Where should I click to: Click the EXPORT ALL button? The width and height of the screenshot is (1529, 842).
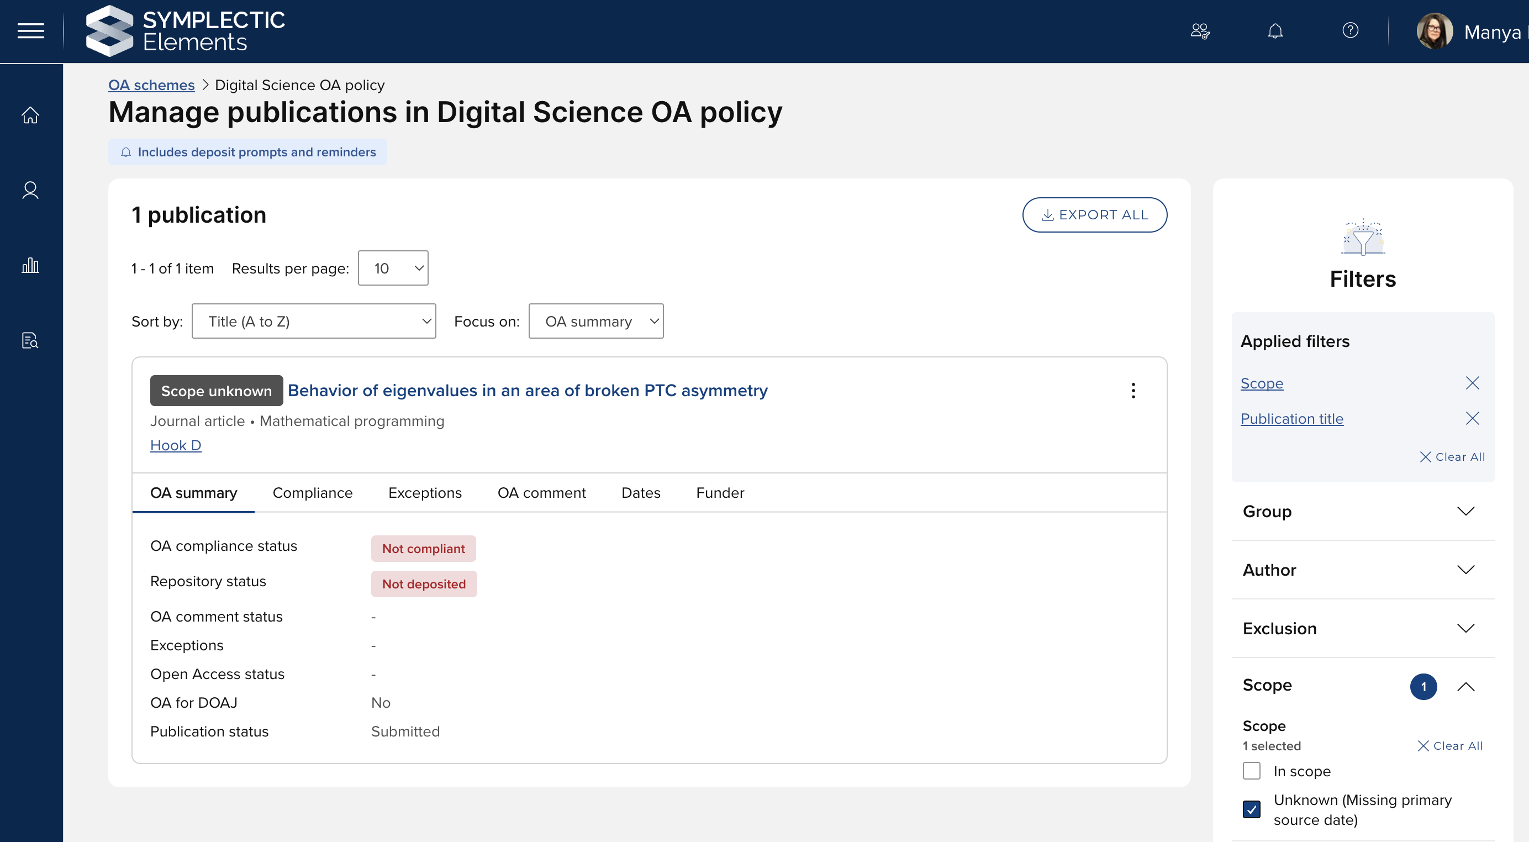click(x=1094, y=215)
